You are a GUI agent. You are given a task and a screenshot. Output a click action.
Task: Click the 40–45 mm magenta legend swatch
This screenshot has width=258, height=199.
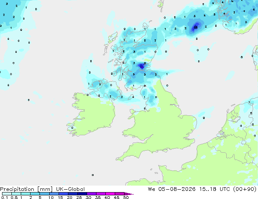(x=110, y=194)
